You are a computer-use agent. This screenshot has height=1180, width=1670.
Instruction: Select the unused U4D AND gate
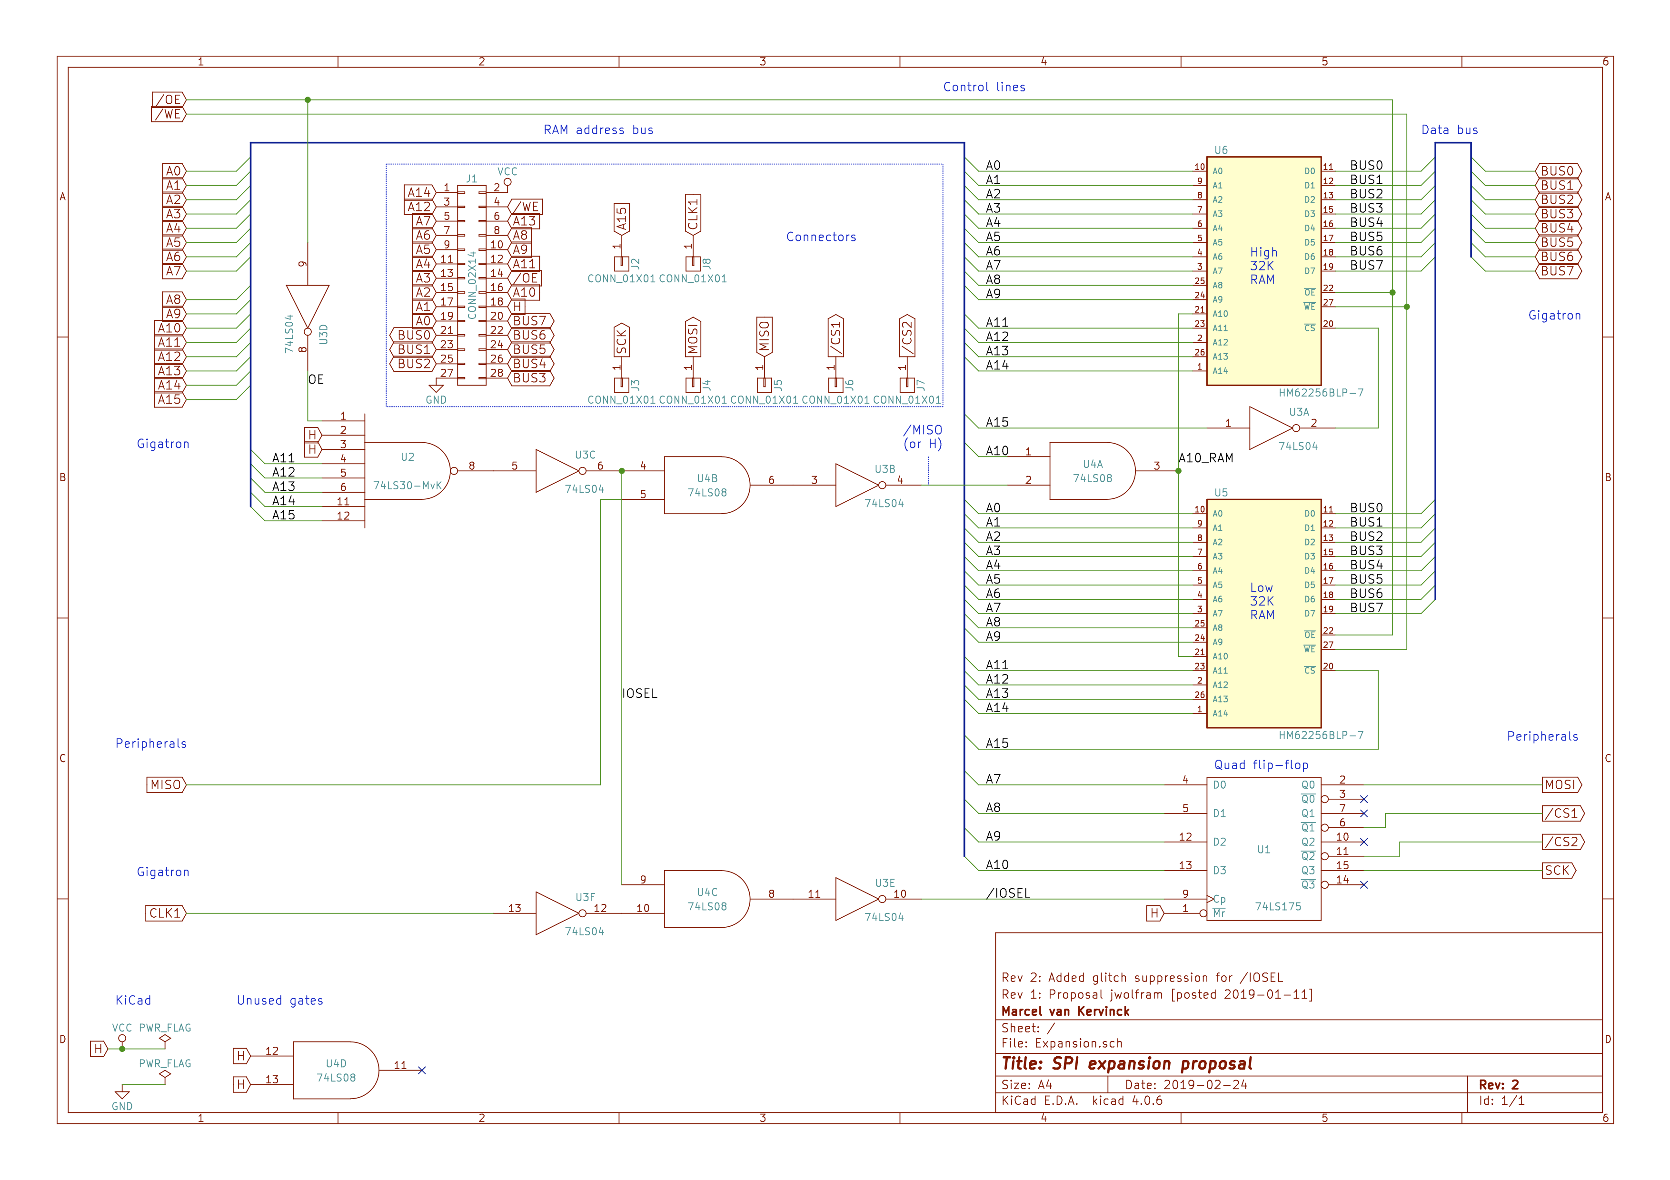[x=335, y=1070]
